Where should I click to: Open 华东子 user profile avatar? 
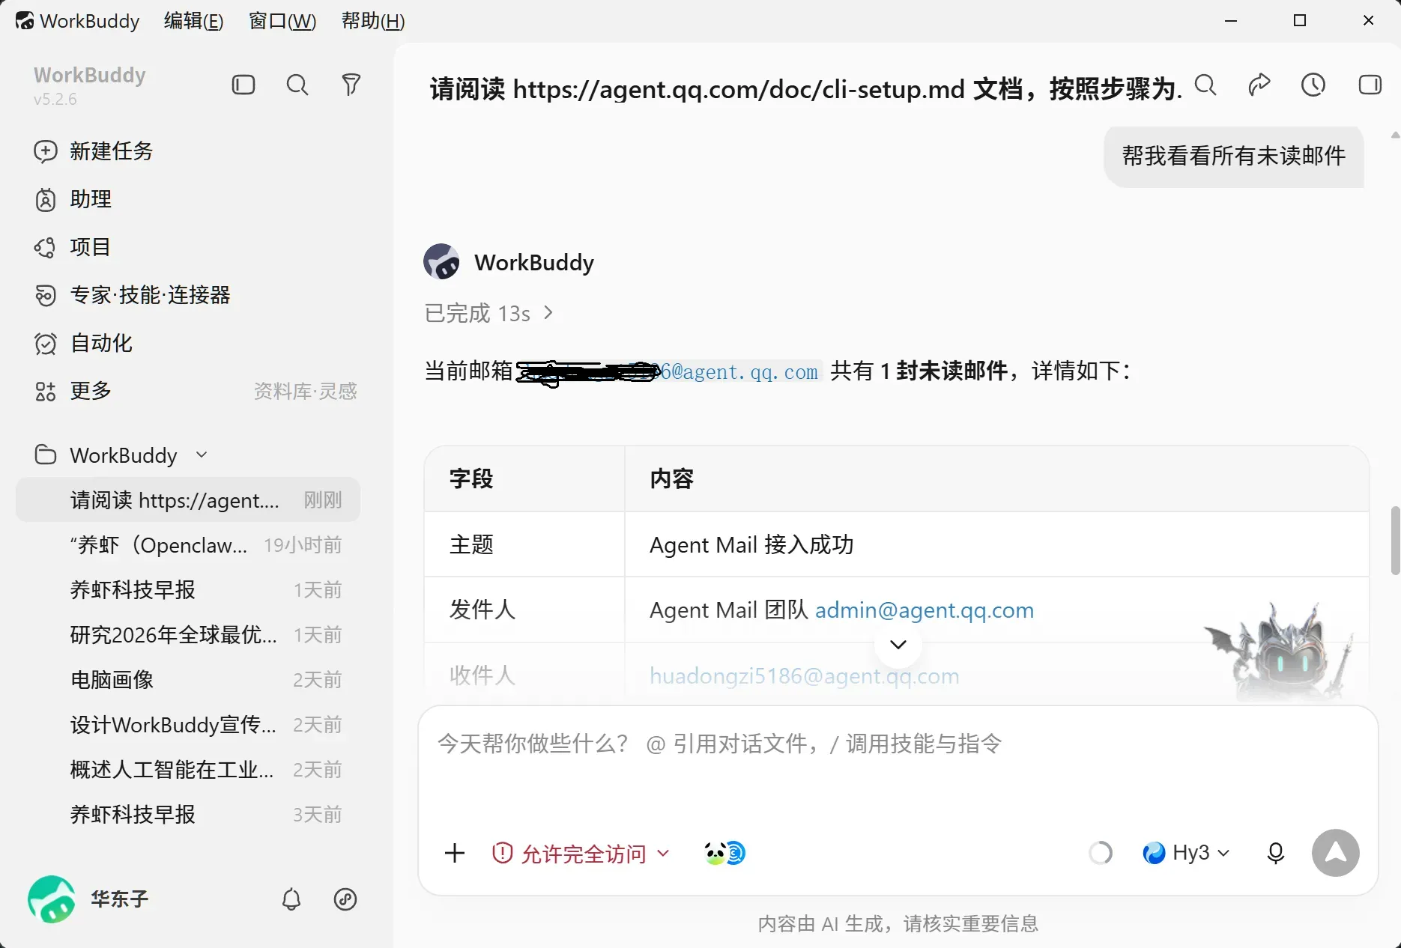pyautogui.click(x=51, y=899)
